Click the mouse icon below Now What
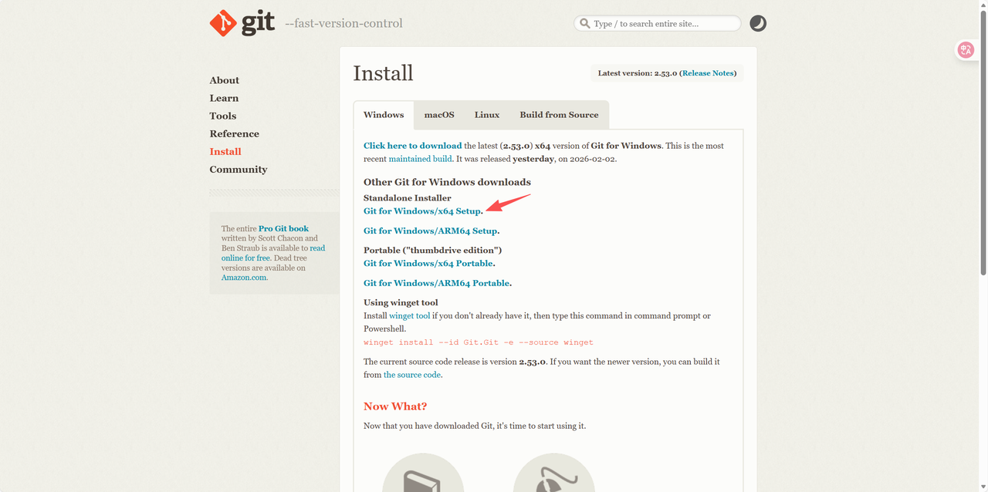 pyautogui.click(x=553, y=477)
